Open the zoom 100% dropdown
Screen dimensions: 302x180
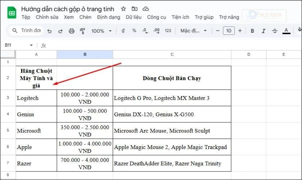click(101, 31)
